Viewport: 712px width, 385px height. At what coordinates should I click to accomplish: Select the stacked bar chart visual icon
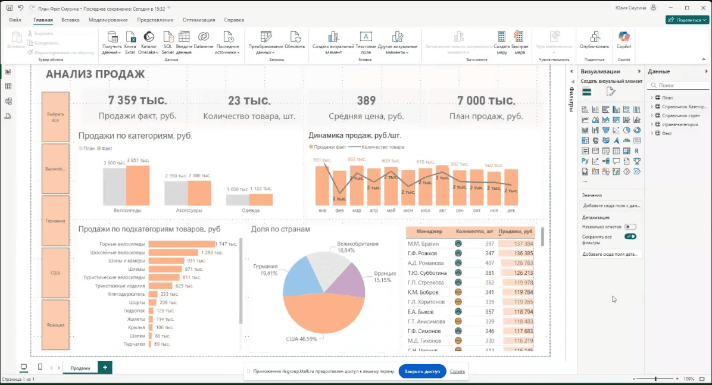click(x=585, y=109)
